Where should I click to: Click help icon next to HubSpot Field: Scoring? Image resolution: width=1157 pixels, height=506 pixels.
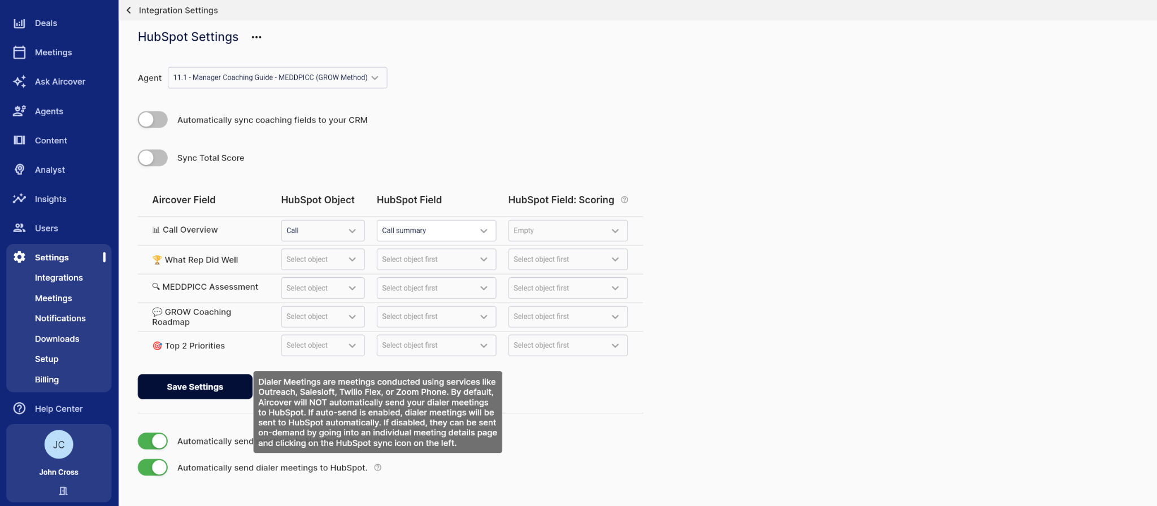[x=624, y=200]
